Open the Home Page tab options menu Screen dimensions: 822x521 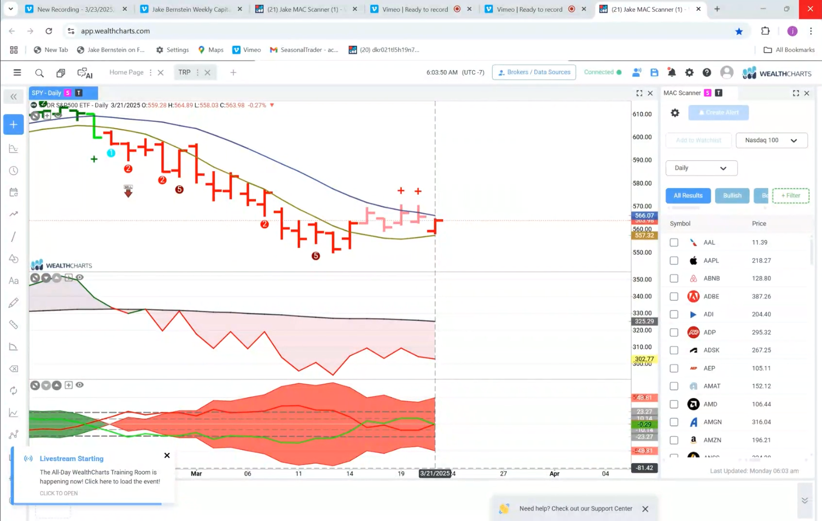[150, 73]
